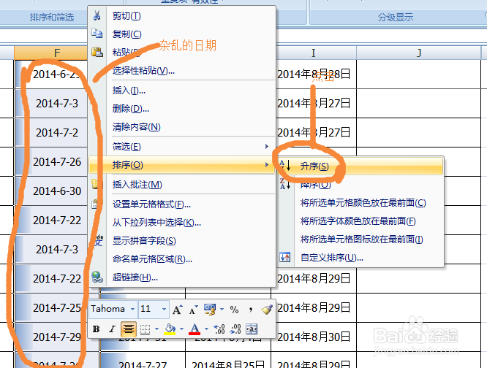Apply the yellow Fill Color
The width and height of the screenshot is (487, 368).
170,329
